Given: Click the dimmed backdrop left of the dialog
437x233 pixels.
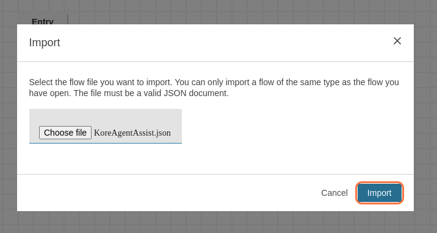Looking at the screenshot, I should click(x=9, y=117).
